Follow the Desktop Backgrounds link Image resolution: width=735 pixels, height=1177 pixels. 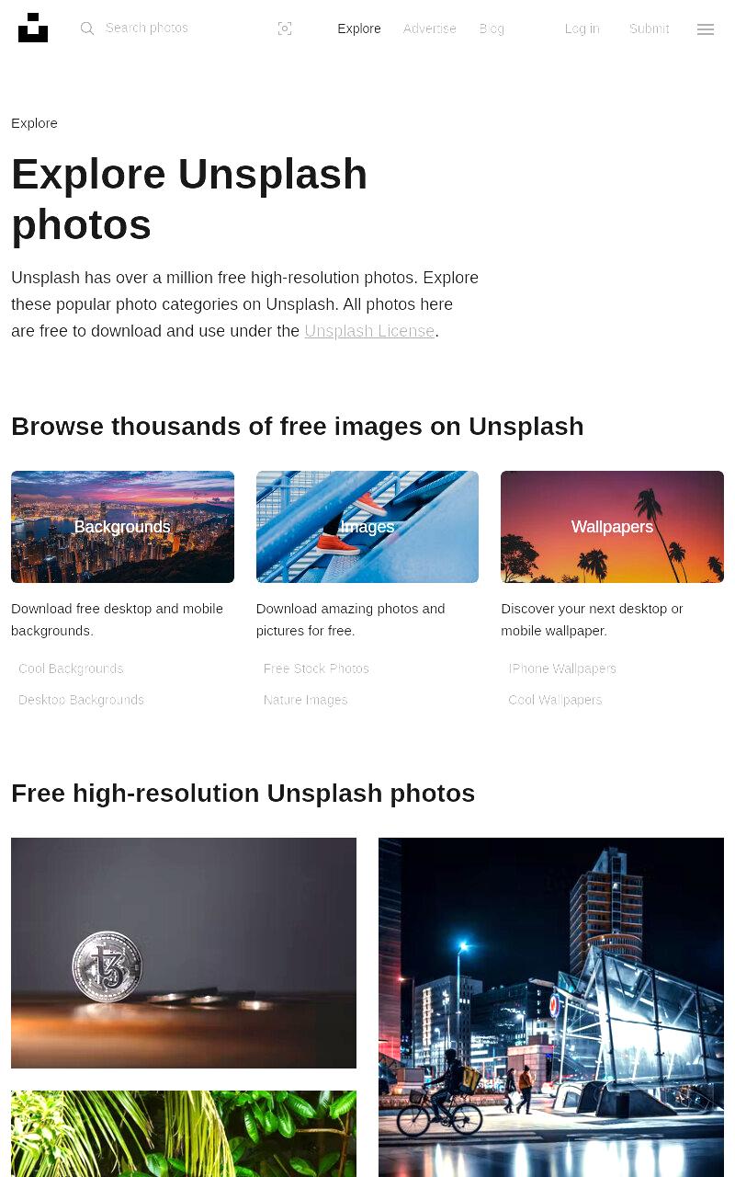[x=81, y=700]
